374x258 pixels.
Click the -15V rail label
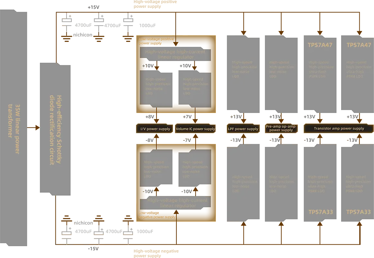pos(93,249)
